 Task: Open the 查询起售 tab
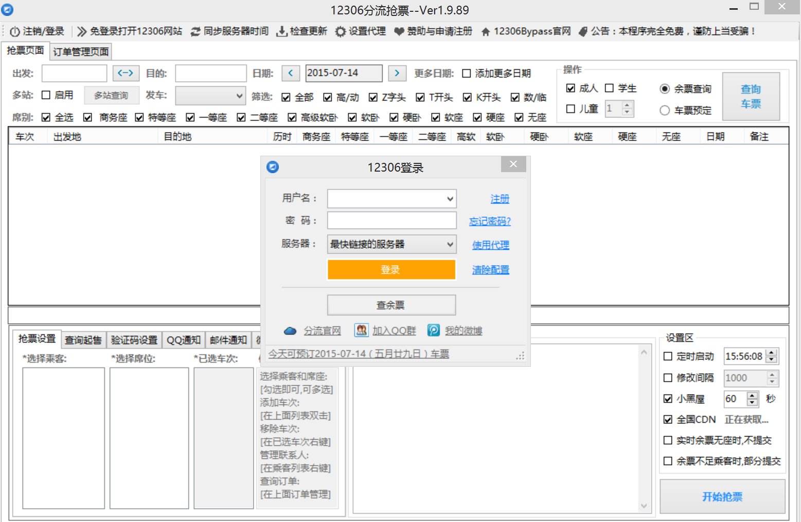click(83, 340)
